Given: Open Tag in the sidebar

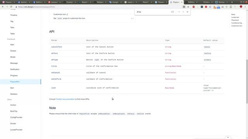Looking at the screenshot, I should pos(12,21).
